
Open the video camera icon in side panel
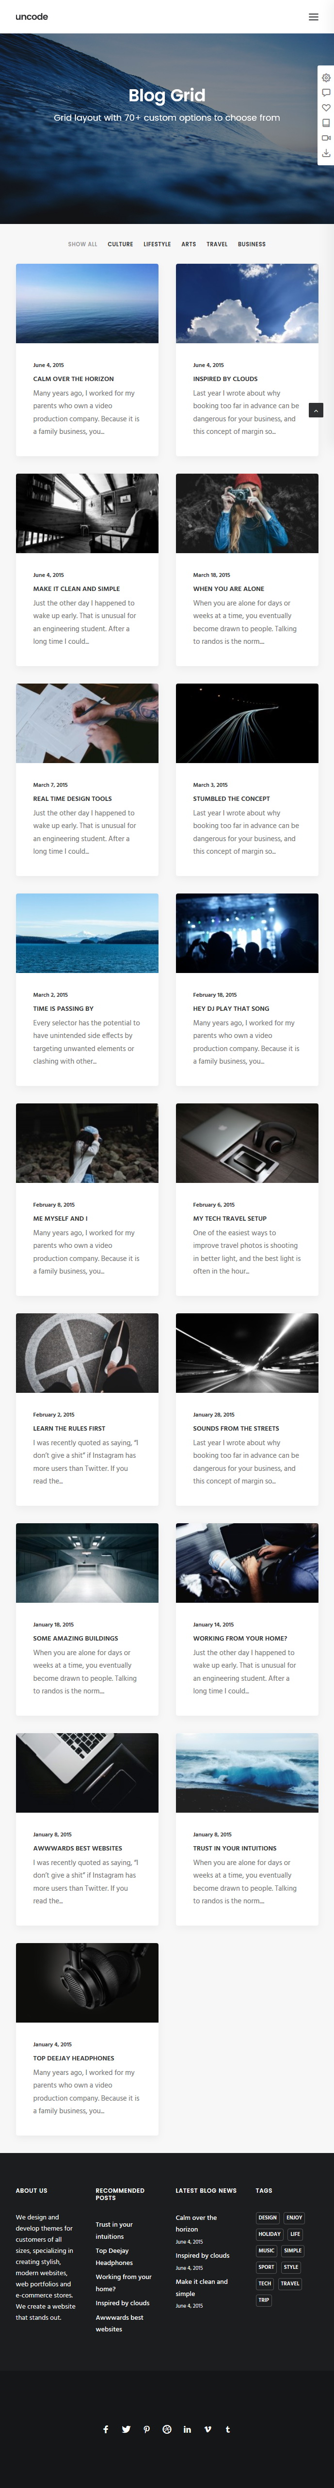tap(325, 138)
